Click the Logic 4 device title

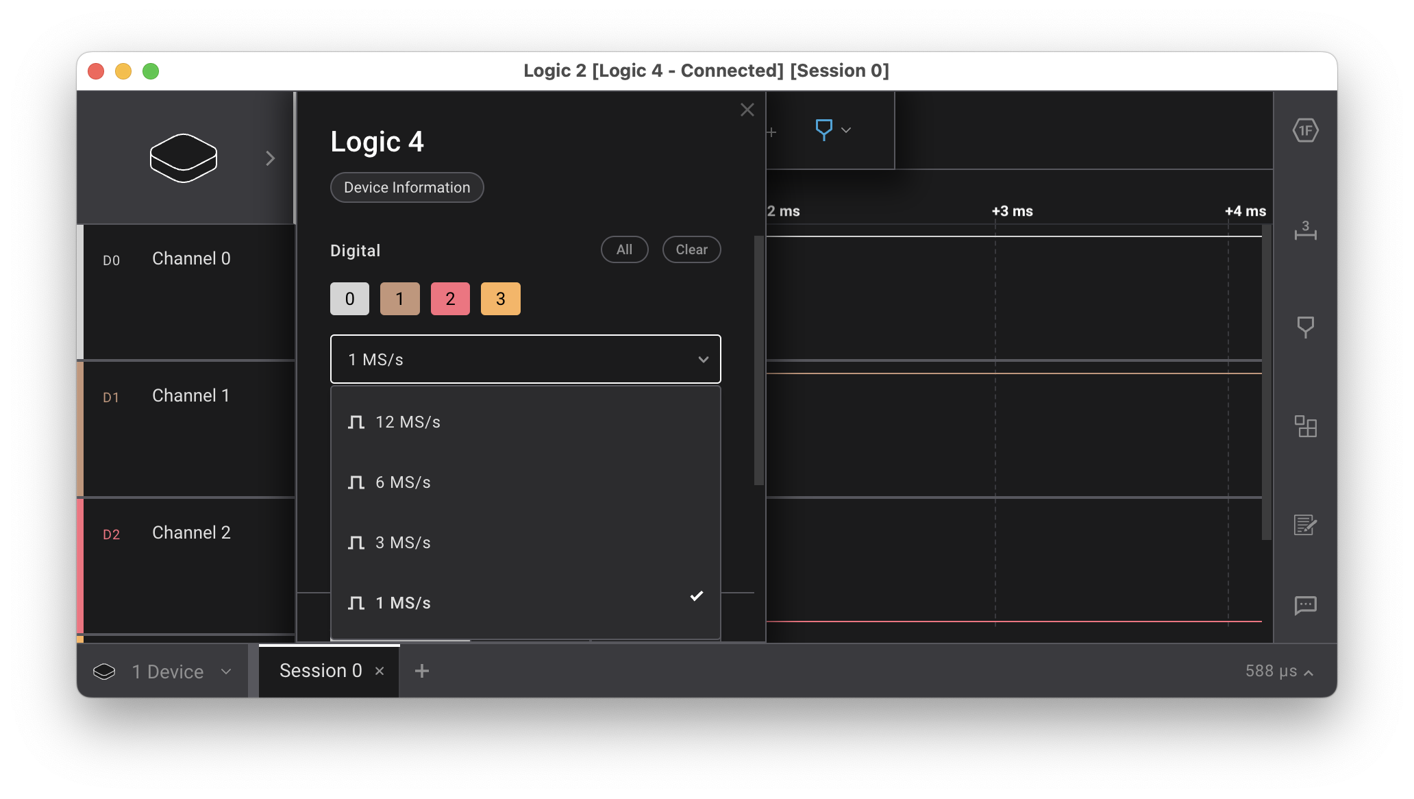pyautogui.click(x=377, y=142)
